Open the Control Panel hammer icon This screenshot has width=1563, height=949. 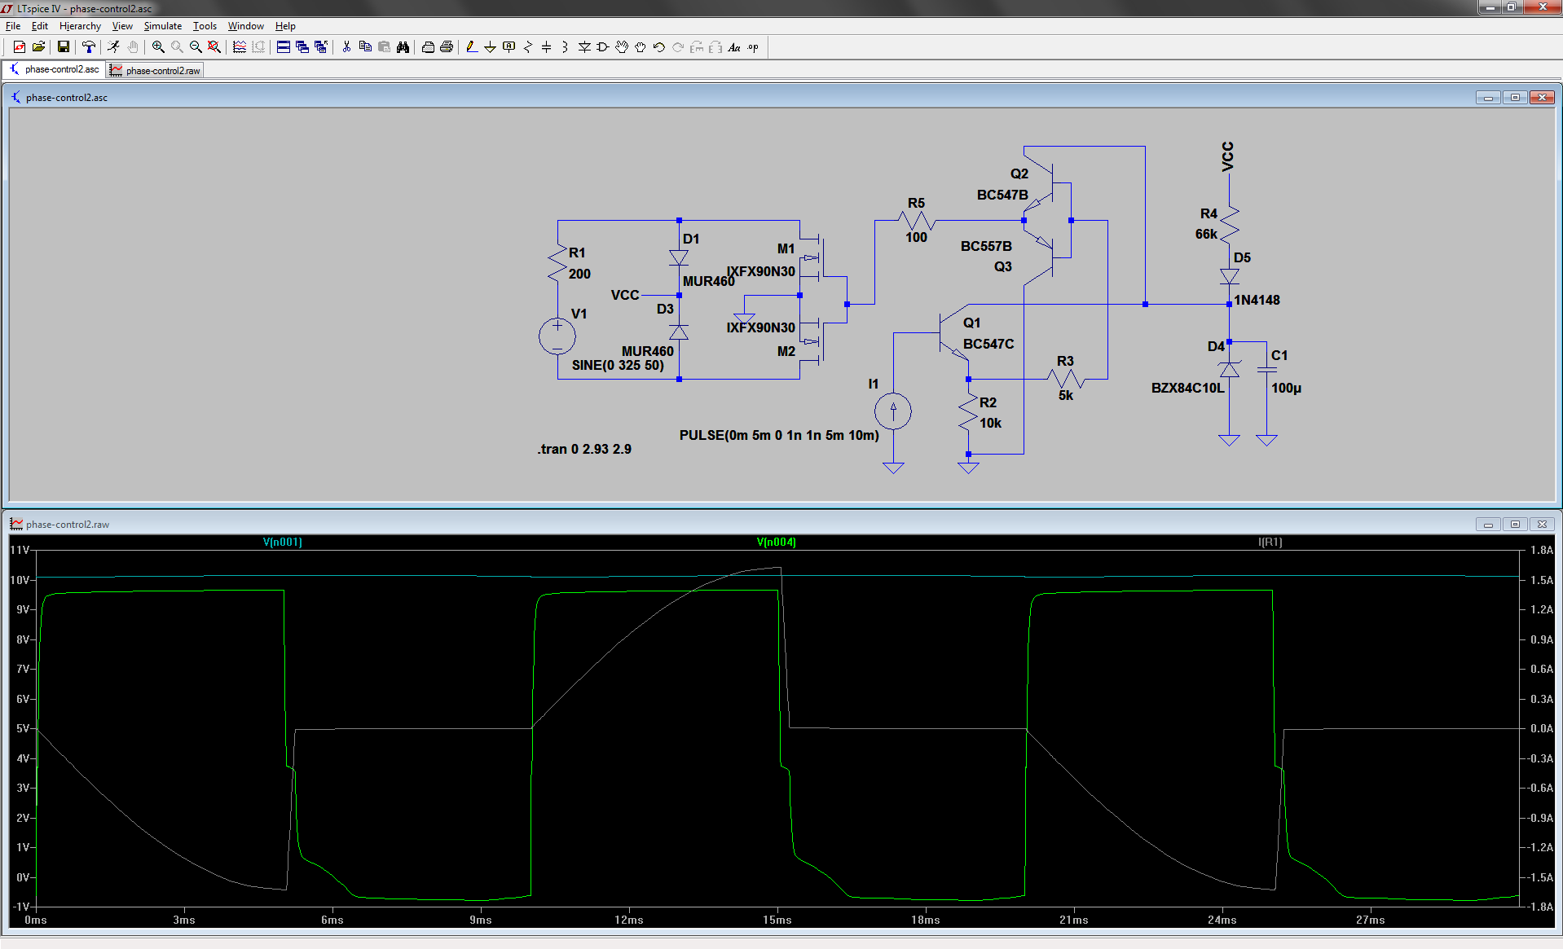[x=88, y=47]
